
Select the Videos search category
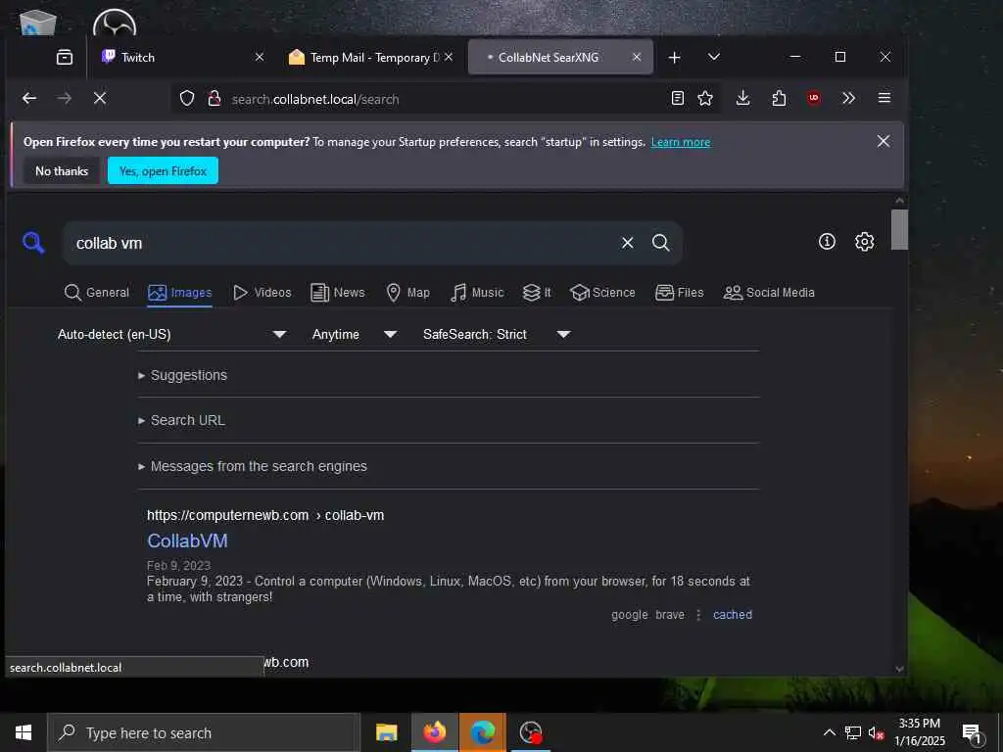tap(262, 292)
